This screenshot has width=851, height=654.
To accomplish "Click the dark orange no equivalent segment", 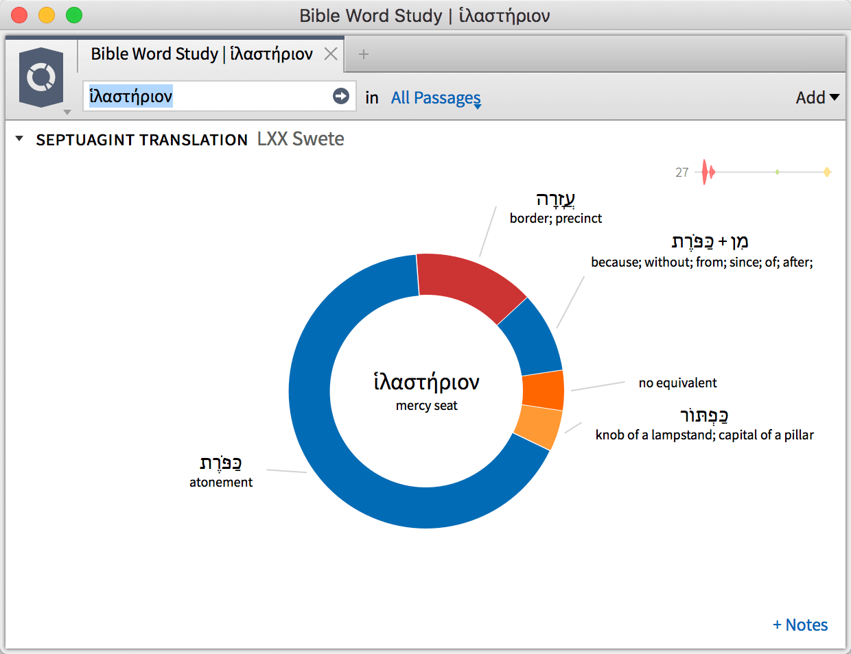I will (x=543, y=390).
